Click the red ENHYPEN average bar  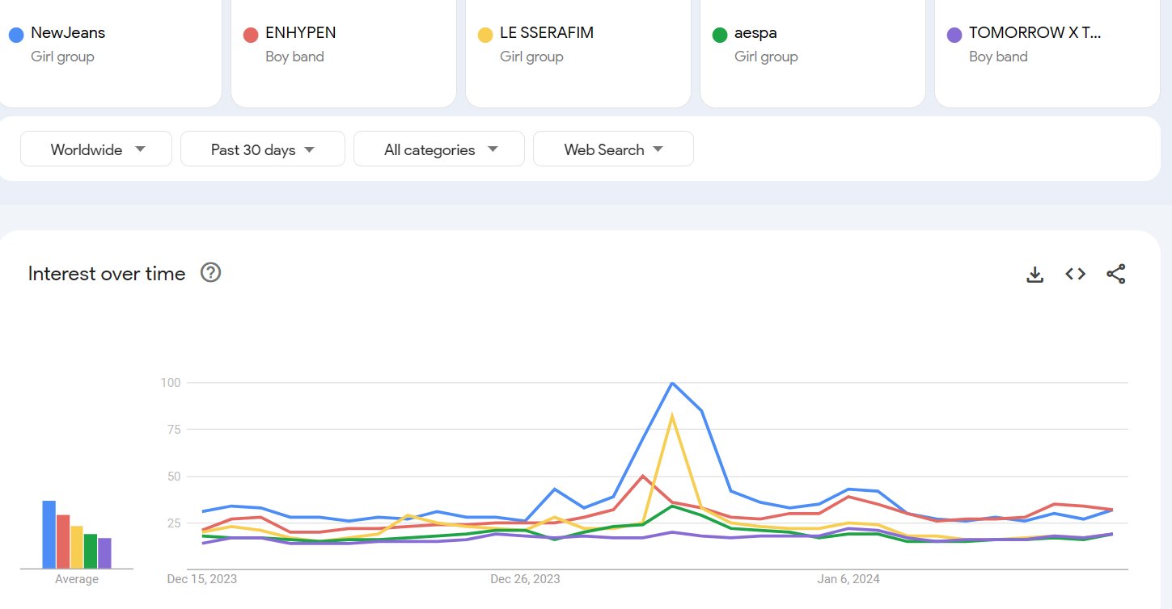click(x=63, y=541)
